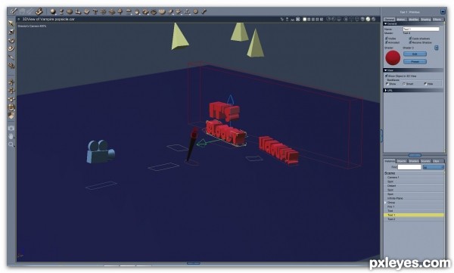Select Camera 1 in the scene list
Image resolution: width=454 pixels, height=273 pixels.
(414, 177)
